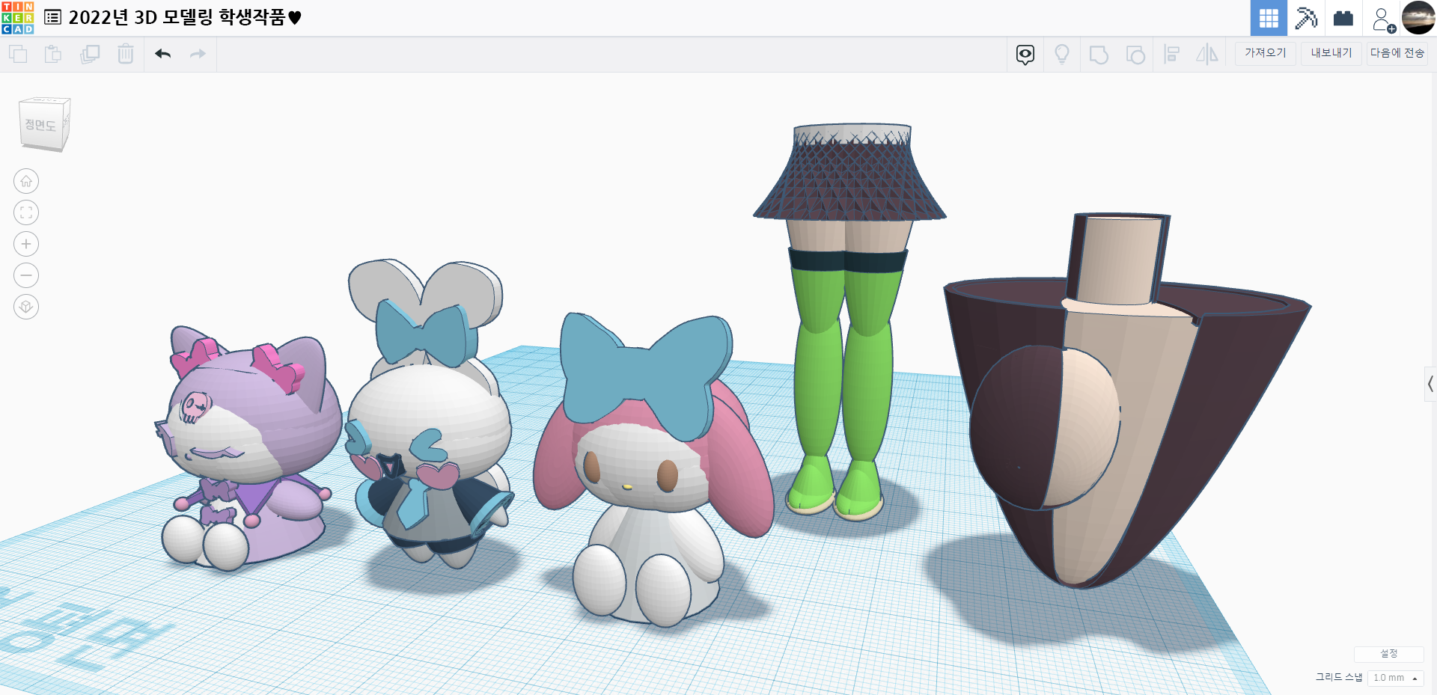Click the 다음에 전송 button

tap(1397, 53)
